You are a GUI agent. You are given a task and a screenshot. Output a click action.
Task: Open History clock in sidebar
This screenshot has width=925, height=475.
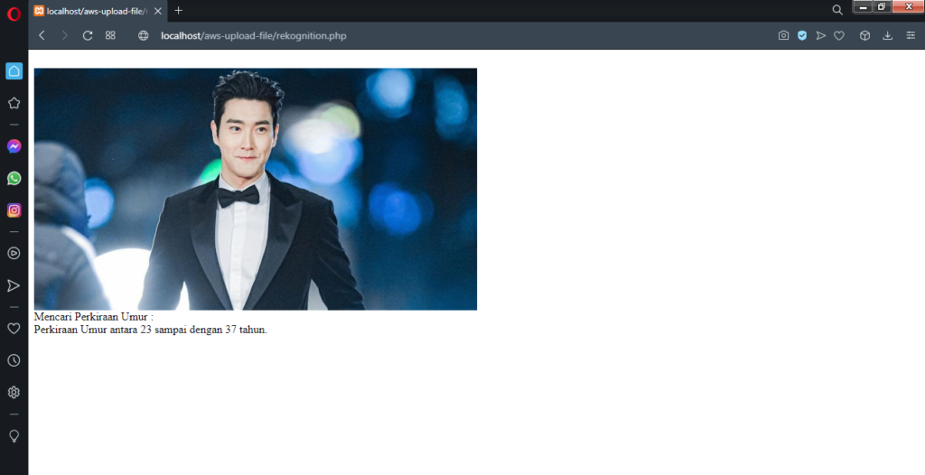click(14, 360)
